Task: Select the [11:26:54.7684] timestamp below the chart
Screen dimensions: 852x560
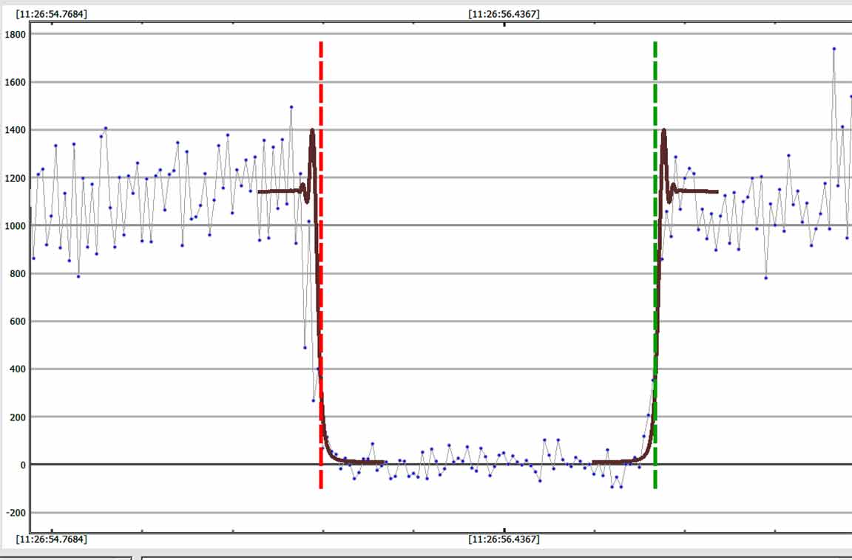Action: pos(52,539)
